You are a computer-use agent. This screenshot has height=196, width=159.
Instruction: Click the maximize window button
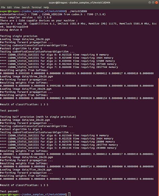[153, 3]
